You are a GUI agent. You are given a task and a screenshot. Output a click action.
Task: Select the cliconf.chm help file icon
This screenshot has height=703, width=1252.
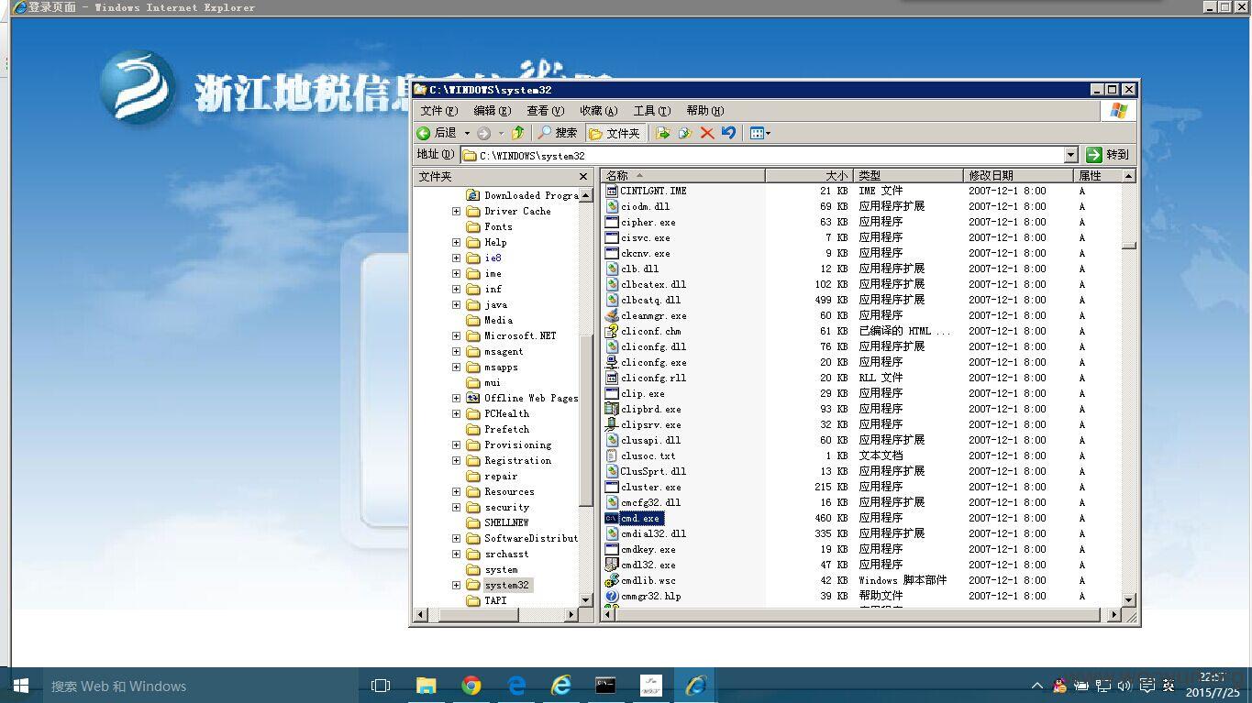pyautogui.click(x=612, y=331)
